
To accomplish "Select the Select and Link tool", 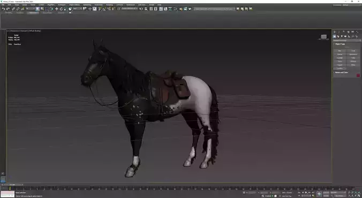I will [x=13, y=9].
